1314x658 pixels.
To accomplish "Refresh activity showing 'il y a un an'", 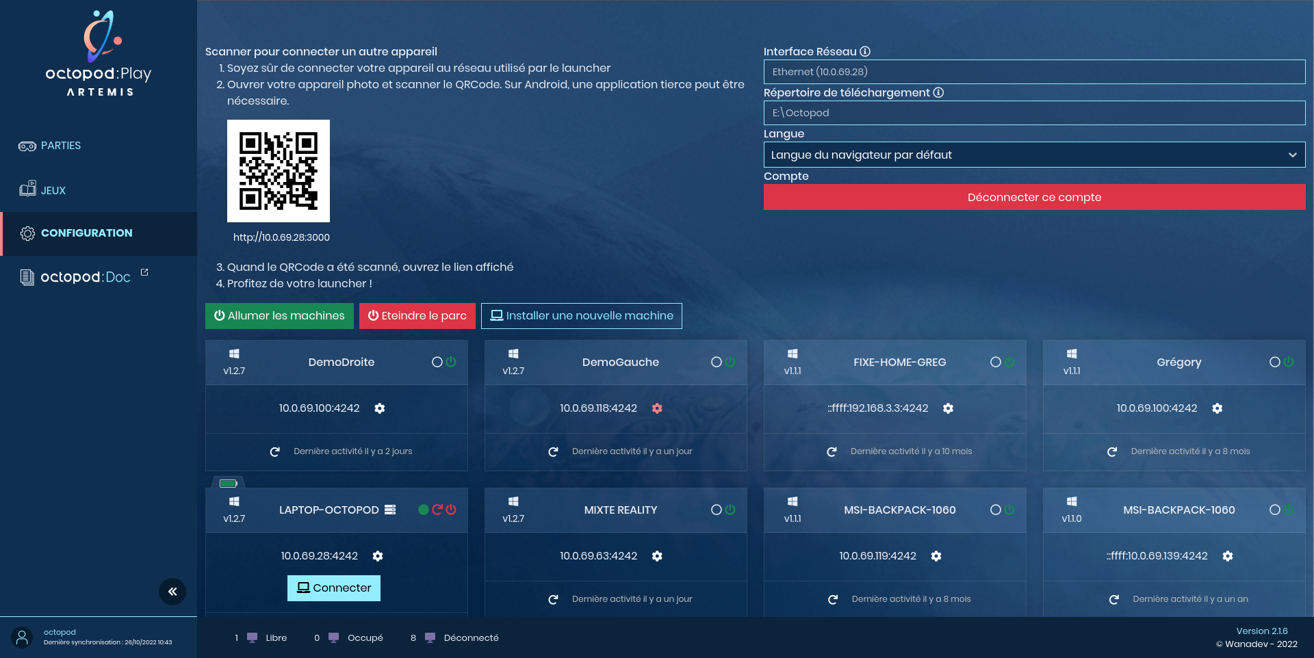I will [x=1114, y=599].
